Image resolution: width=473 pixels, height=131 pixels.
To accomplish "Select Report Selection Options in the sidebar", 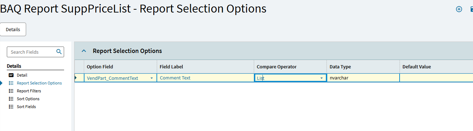I will click(39, 83).
